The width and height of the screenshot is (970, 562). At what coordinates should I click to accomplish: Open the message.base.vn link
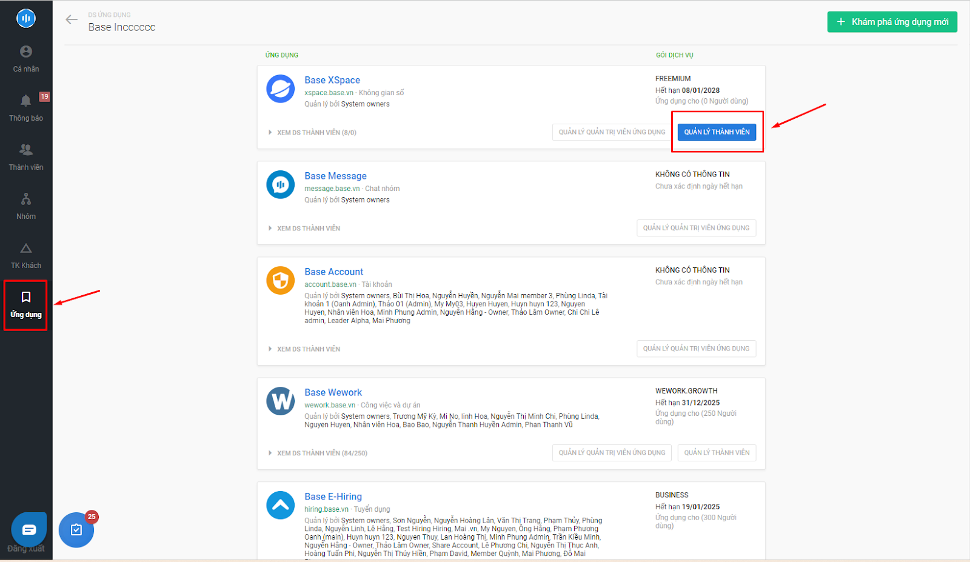(x=332, y=189)
